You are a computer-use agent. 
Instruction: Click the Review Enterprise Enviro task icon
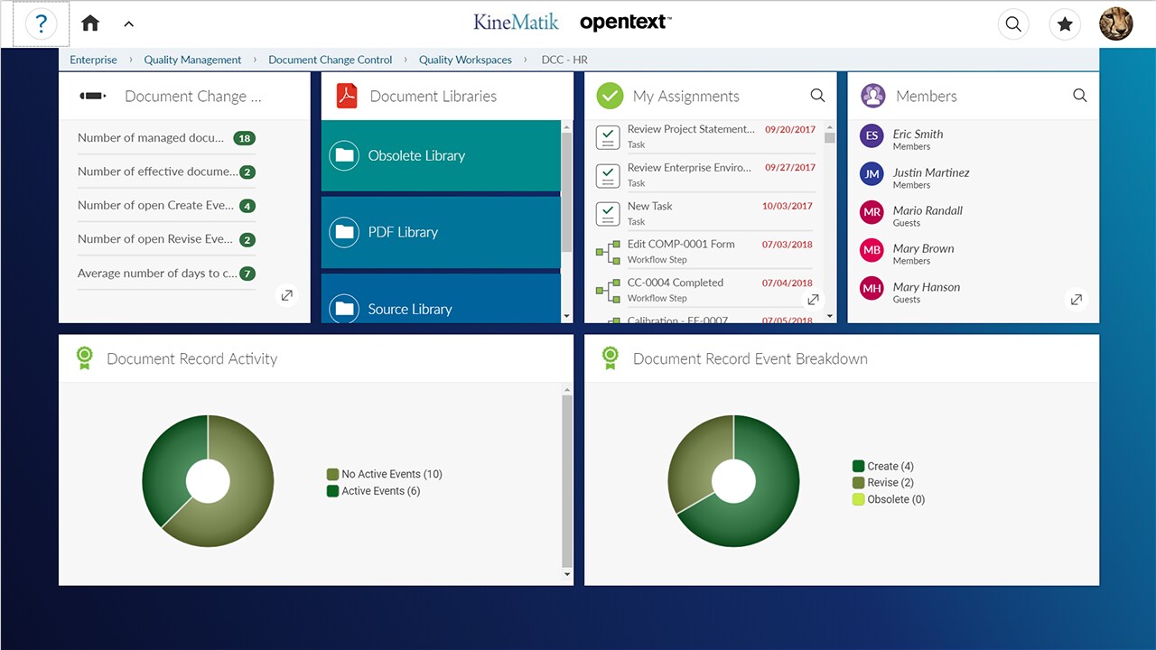pos(608,175)
